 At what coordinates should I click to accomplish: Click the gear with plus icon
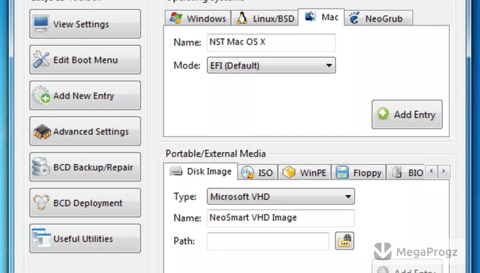41,95
